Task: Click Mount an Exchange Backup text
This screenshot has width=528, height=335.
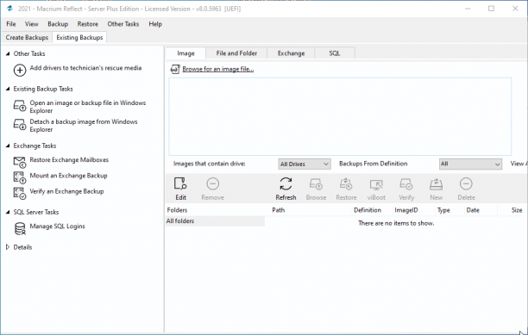Action: click(x=68, y=176)
